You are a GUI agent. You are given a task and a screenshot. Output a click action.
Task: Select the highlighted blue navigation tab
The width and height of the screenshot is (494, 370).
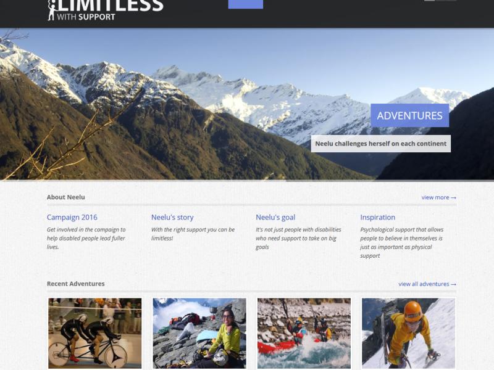[x=245, y=4]
